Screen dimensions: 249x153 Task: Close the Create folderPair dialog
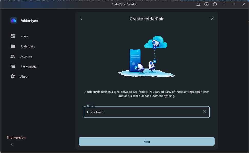pyautogui.click(x=212, y=19)
